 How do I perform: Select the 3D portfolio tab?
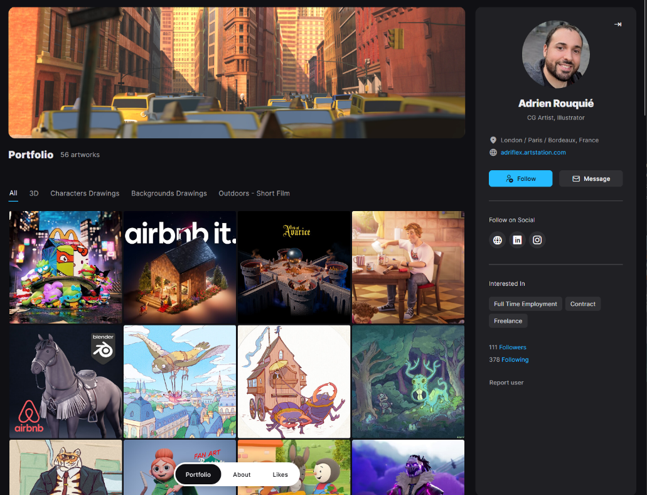[x=34, y=193]
